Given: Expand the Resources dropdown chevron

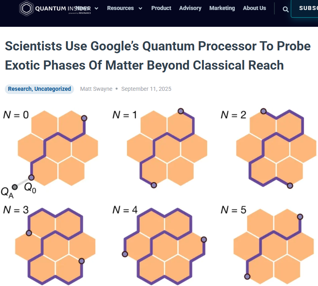Looking at the screenshot, I should pyautogui.click(x=140, y=8).
